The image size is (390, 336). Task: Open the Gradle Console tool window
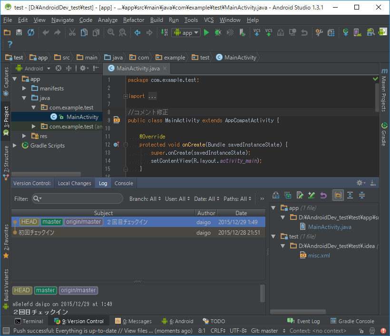tap(352, 321)
